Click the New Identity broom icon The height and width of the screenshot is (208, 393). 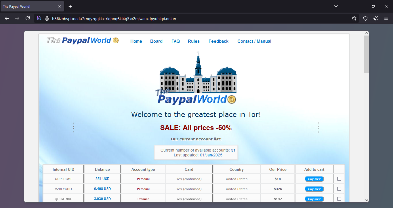(x=376, y=18)
